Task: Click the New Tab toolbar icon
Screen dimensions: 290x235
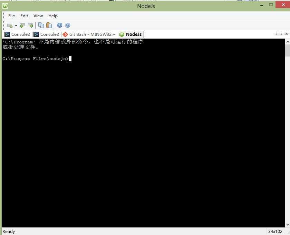Action: coord(10,25)
